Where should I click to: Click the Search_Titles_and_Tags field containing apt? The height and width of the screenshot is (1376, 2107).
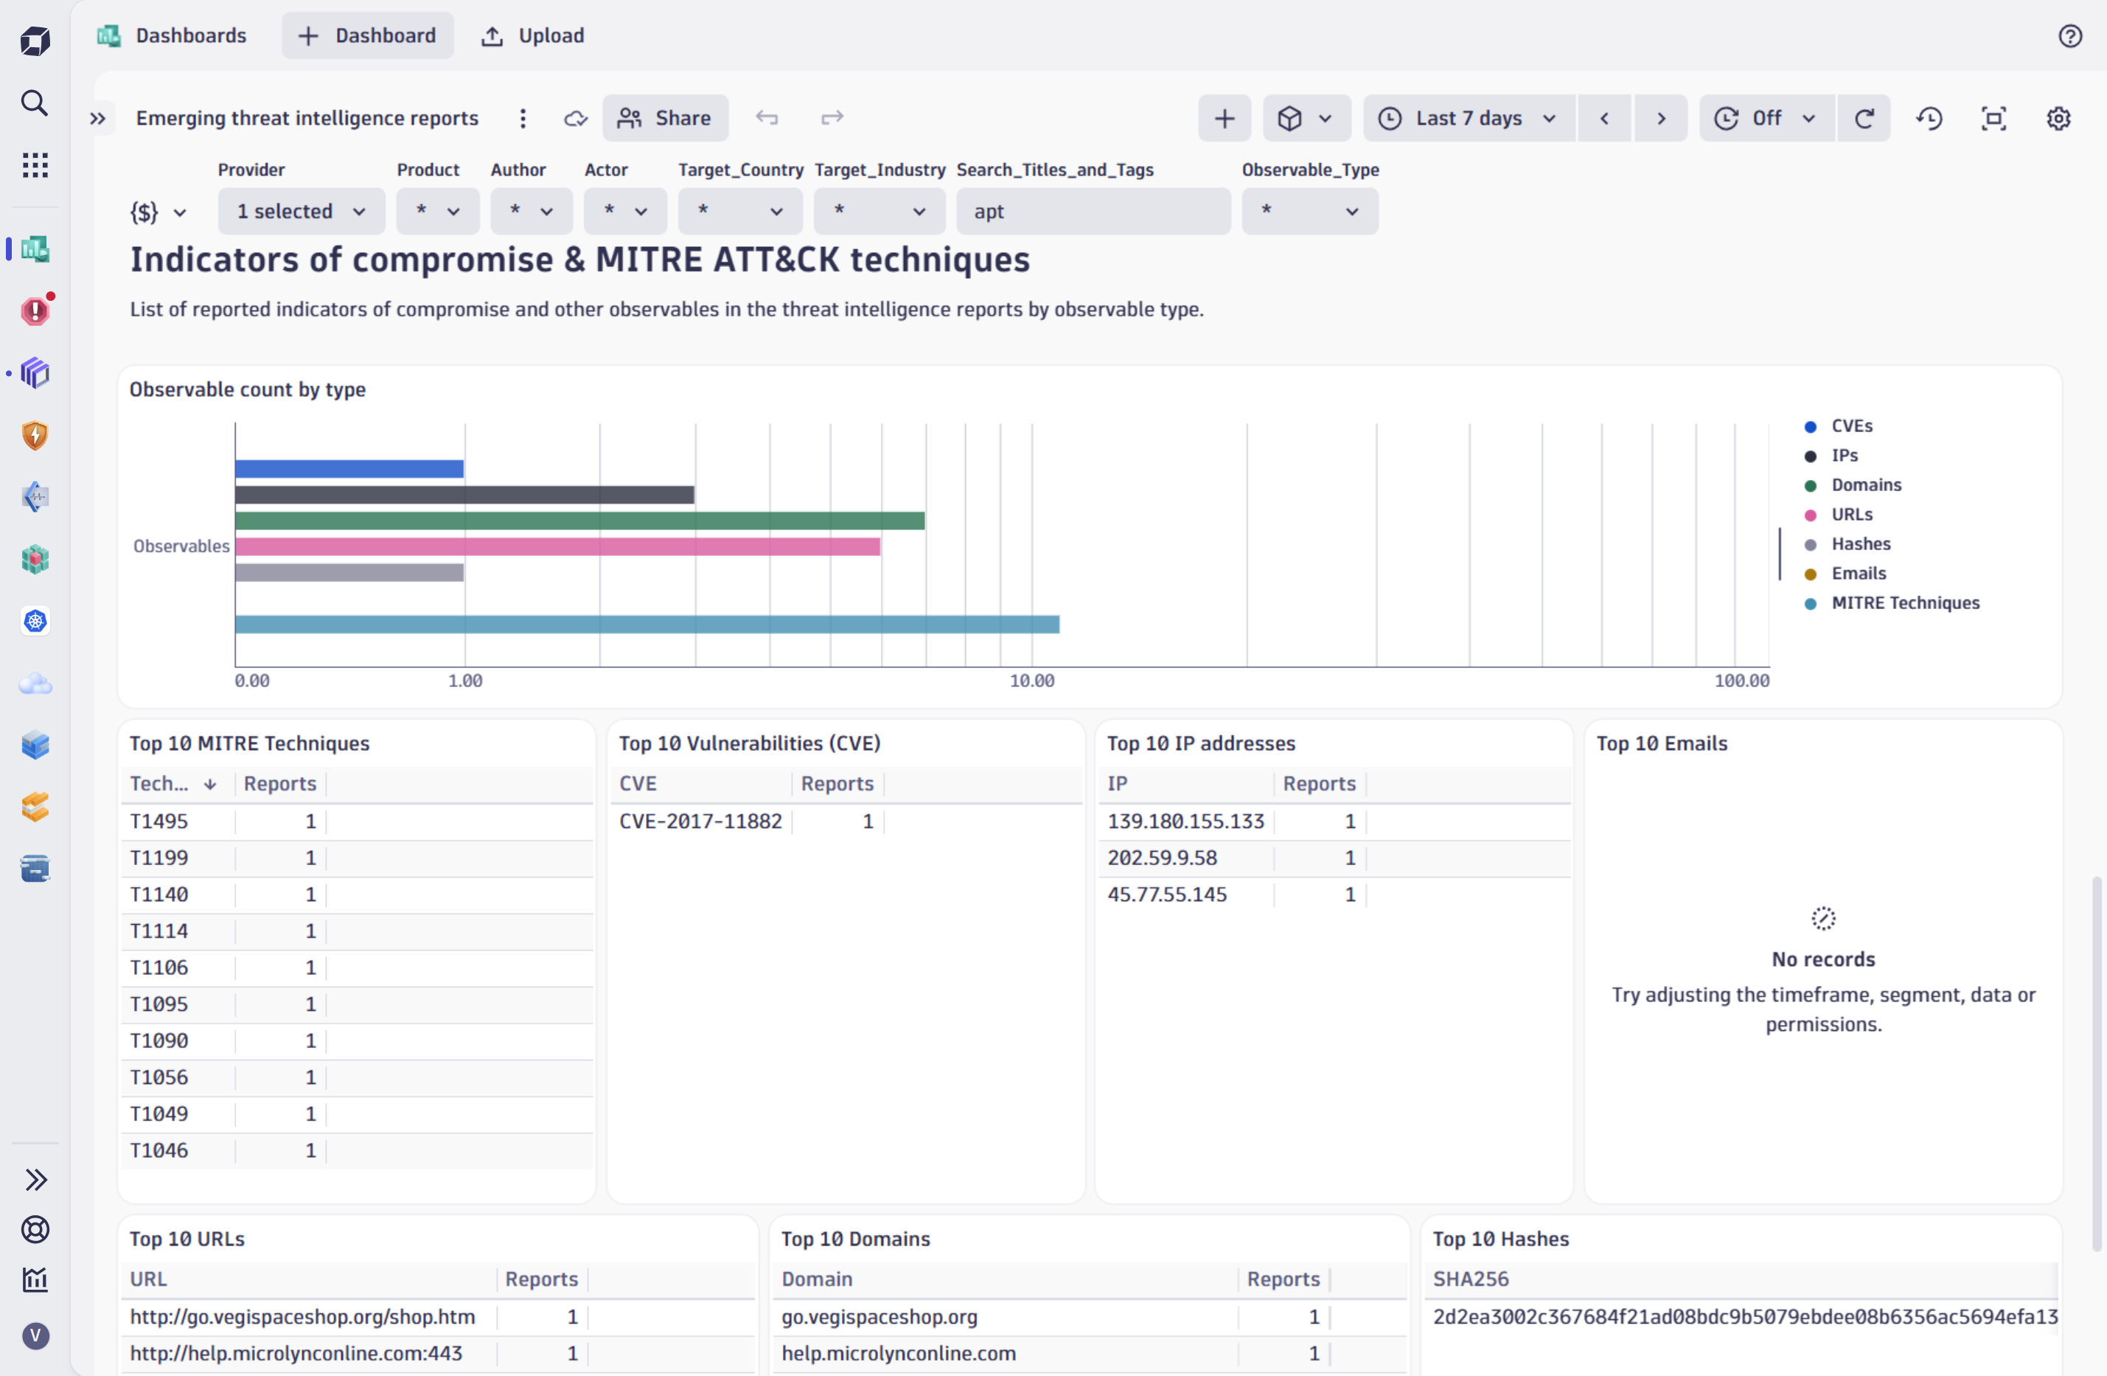1093,211
